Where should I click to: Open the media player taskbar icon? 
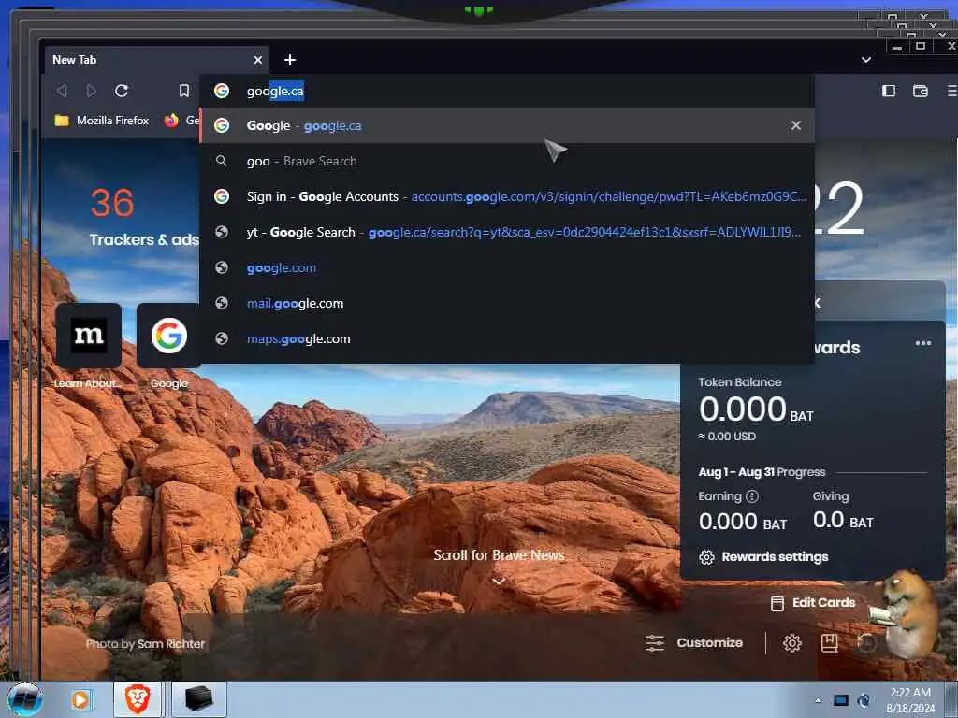80,699
